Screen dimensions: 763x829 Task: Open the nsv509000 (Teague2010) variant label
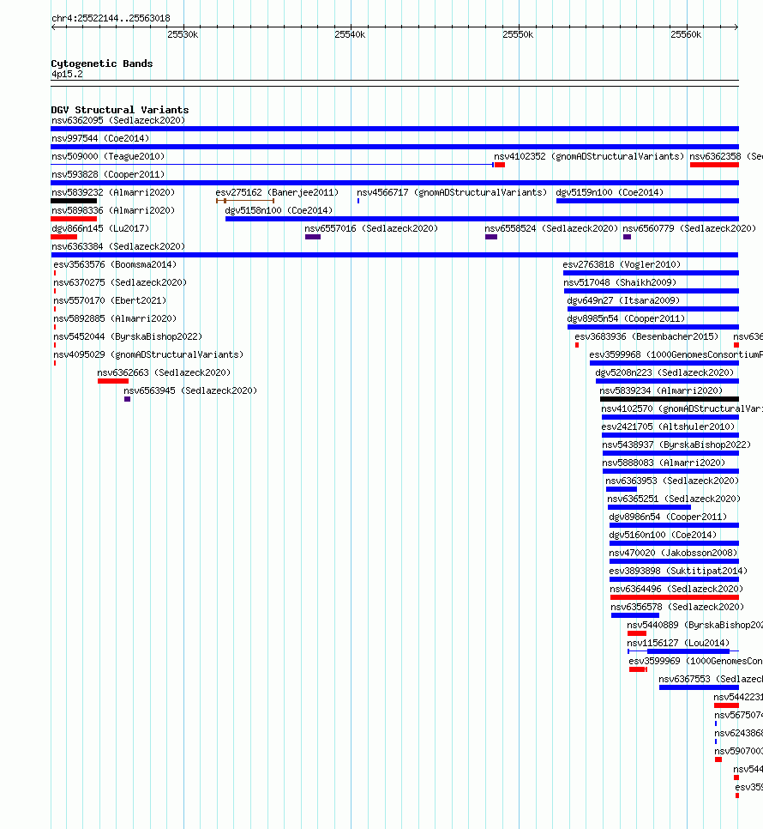[108, 156]
